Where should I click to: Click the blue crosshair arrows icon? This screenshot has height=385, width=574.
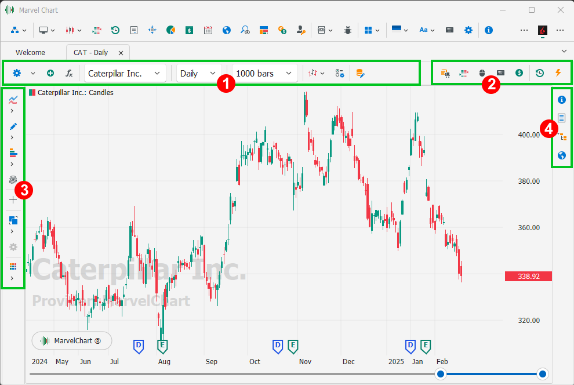click(152, 30)
